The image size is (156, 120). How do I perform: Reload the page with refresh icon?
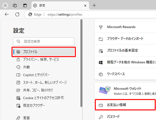point(17,14)
